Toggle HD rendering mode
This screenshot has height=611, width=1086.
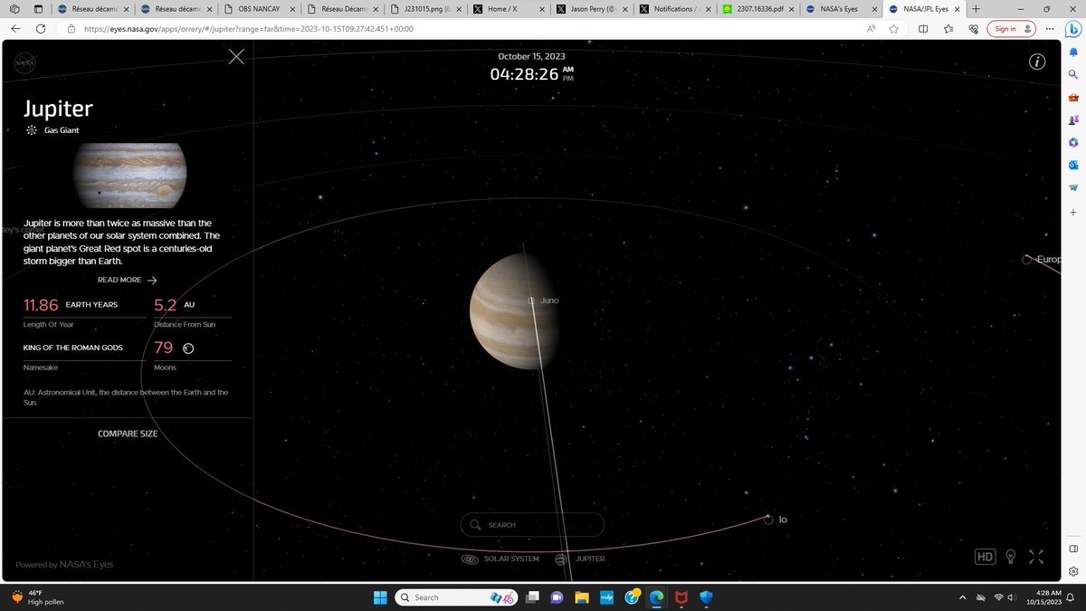point(985,557)
